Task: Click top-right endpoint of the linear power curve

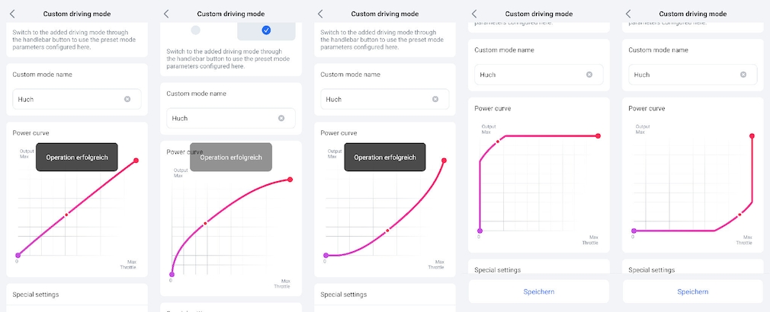Action: pos(136,161)
